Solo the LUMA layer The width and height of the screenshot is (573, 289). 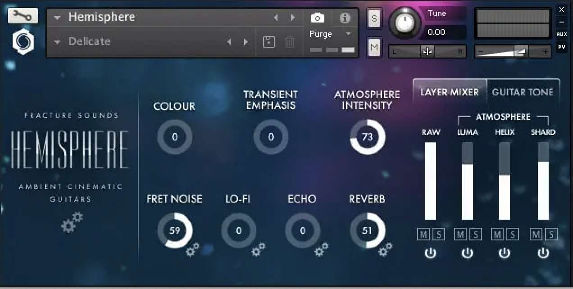click(x=475, y=234)
